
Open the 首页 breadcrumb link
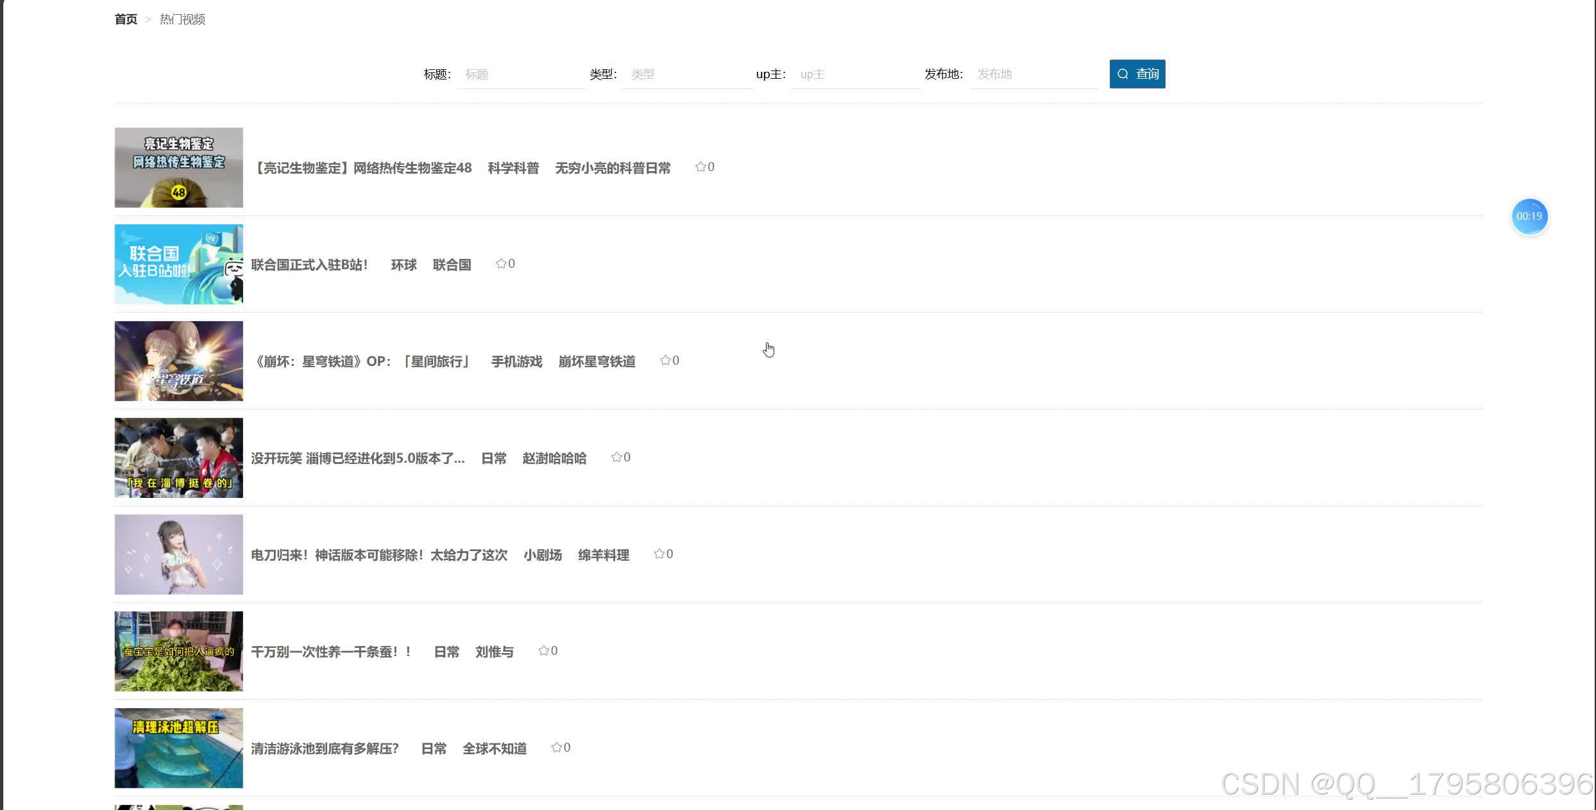click(126, 19)
